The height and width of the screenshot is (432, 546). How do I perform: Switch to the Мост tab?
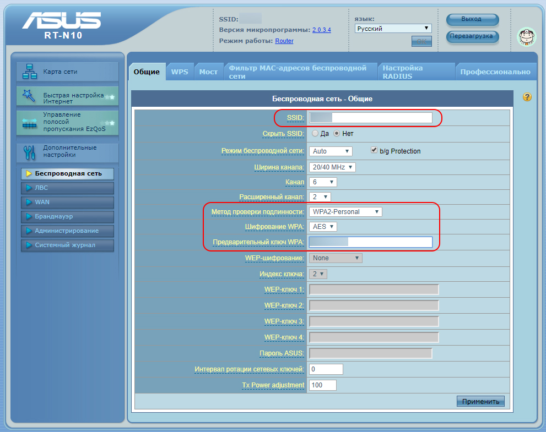[x=208, y=72]
